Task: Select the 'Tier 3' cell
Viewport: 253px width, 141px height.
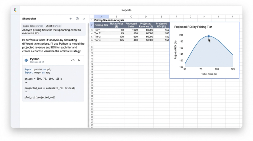Action: pos(101,37)
